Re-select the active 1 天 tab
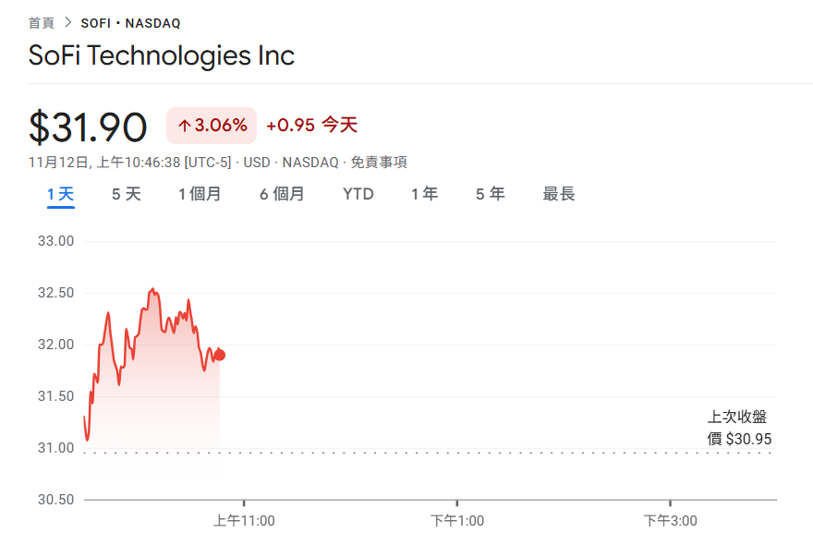Viewport: 813px width, 545px height. click(x=60, y=194)
